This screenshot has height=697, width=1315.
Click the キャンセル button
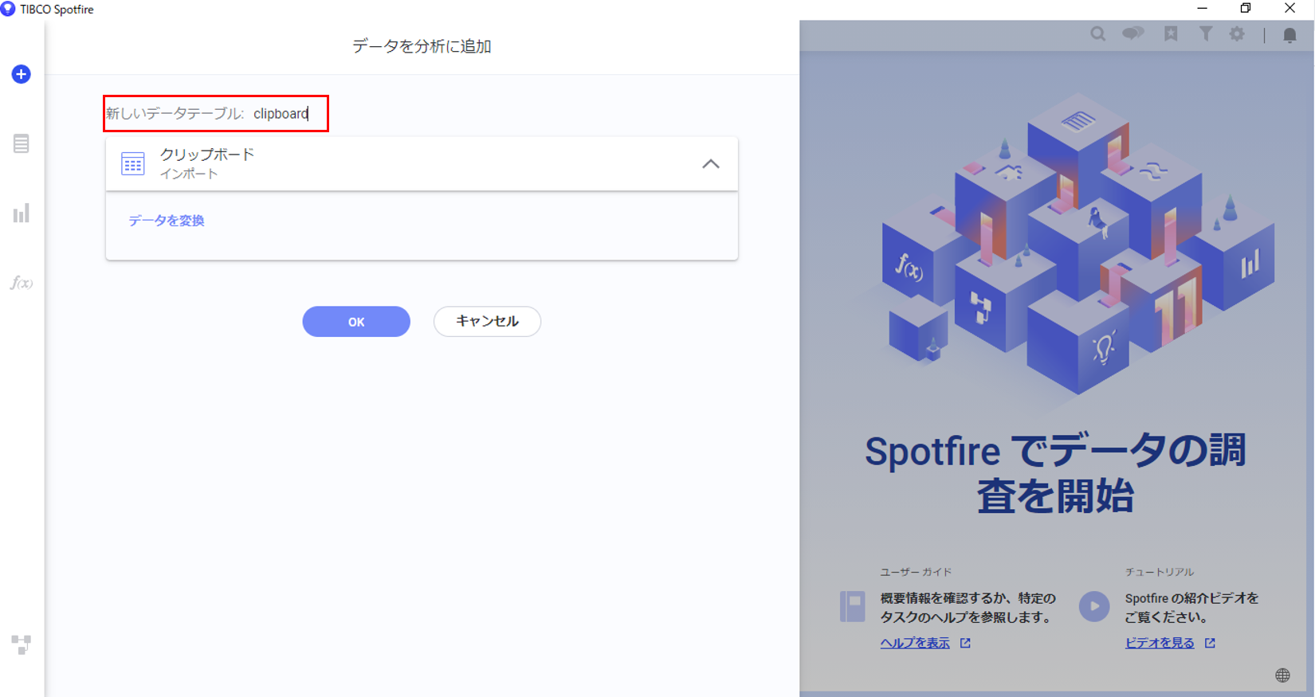click(x=487, y=322)
